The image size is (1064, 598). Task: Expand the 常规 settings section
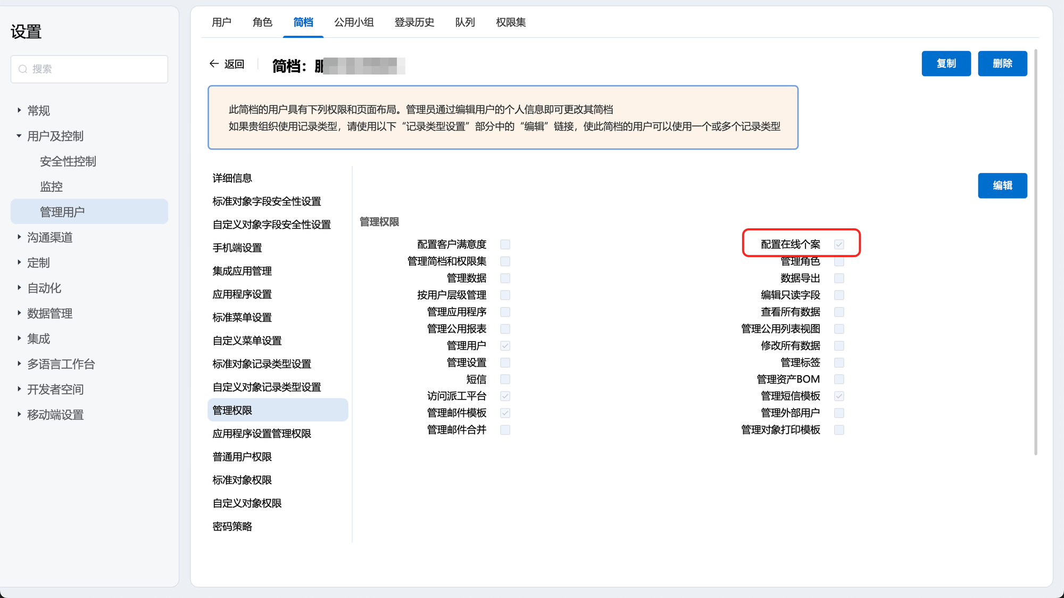click(19, 111)
